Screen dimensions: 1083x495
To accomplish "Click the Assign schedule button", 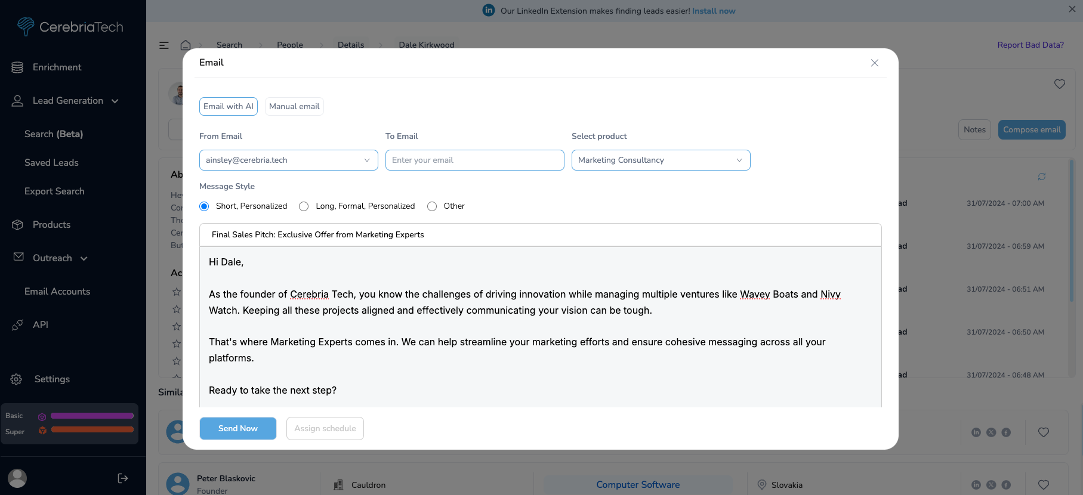I will [325, 428].
